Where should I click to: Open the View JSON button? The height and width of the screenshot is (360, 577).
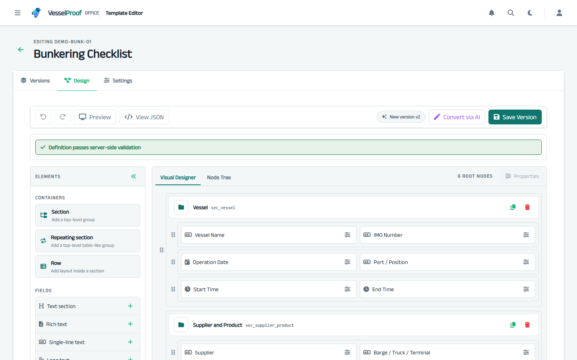point(144,117)
